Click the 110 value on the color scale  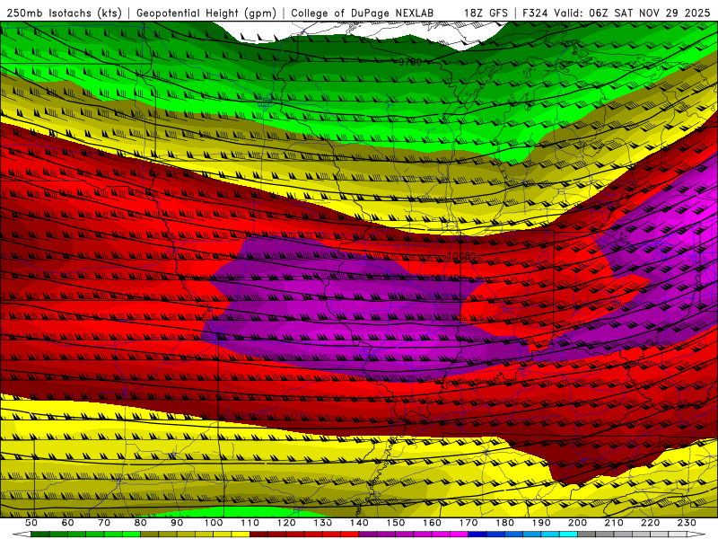[x=250, y=523]
